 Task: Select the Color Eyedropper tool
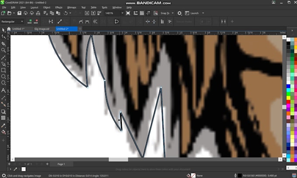coord(3,125)
